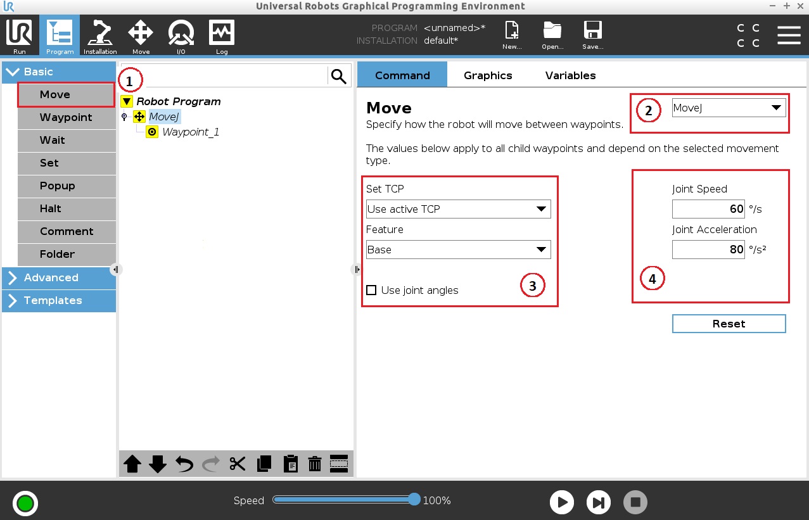This screenshot has width=809, height=520.
Task: Switch to the Variables tab
Action: point(570,75)
